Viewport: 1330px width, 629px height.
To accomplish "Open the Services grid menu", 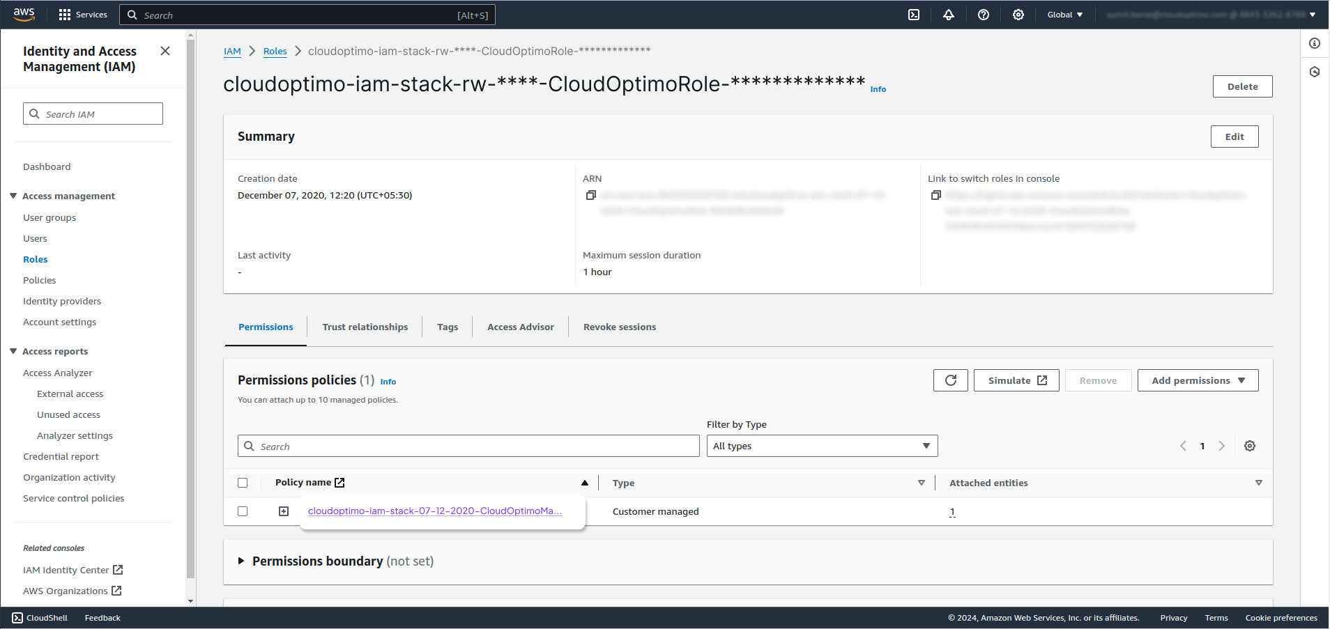I will pos(83,15).
